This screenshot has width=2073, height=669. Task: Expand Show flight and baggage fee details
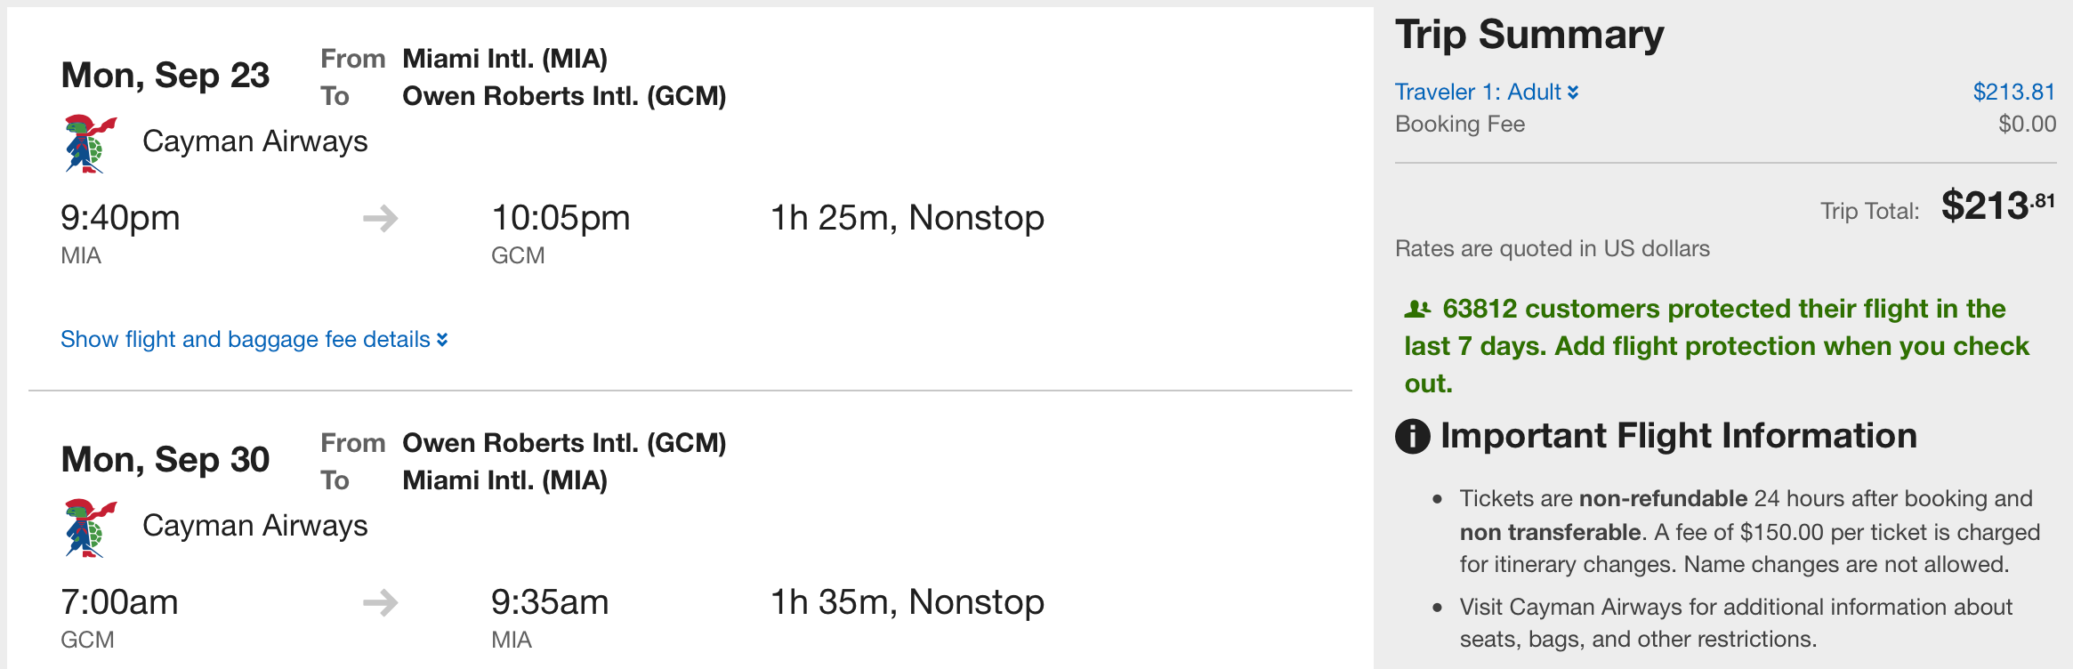tap(246, 339)
